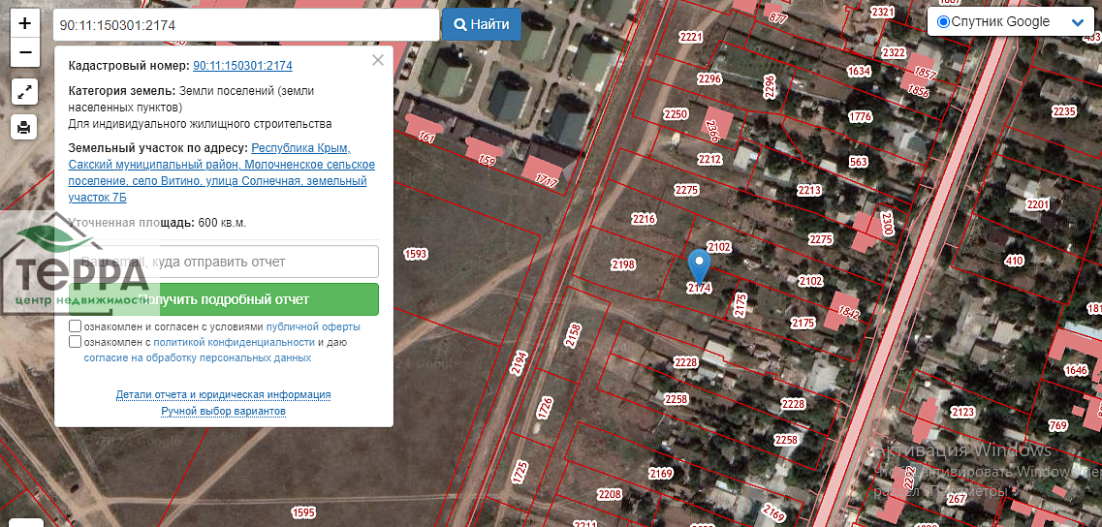Expand the map layer dropdown chevron
The width and height of the screenshot is (1102, 527).
(1078, 22)
